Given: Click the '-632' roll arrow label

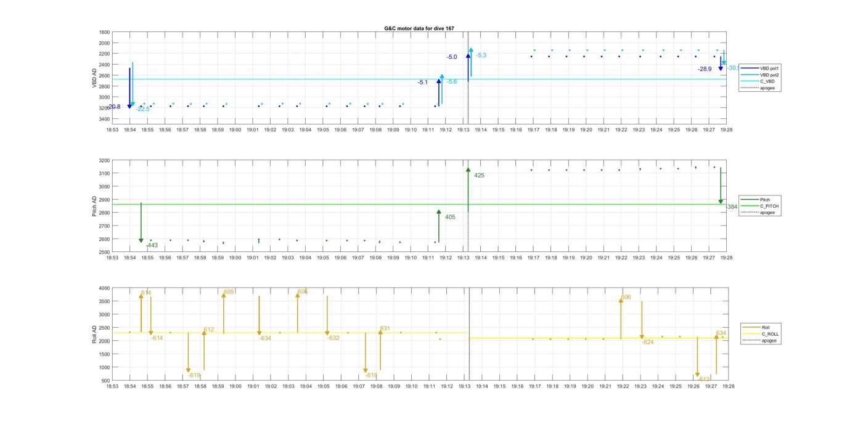Looking at the screenshot, I should [333, 338].
